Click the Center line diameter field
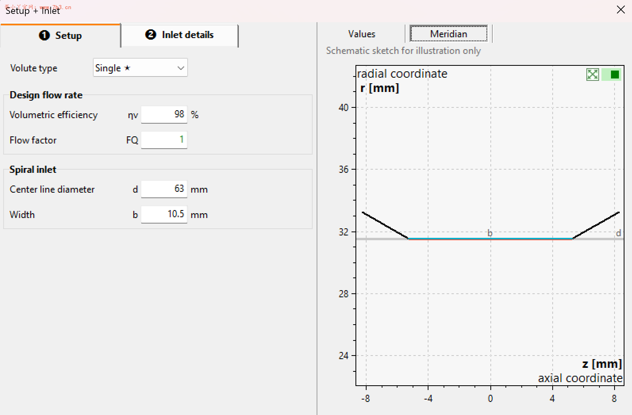This screenshot has height=415, width=632. (x=164, y=189)
